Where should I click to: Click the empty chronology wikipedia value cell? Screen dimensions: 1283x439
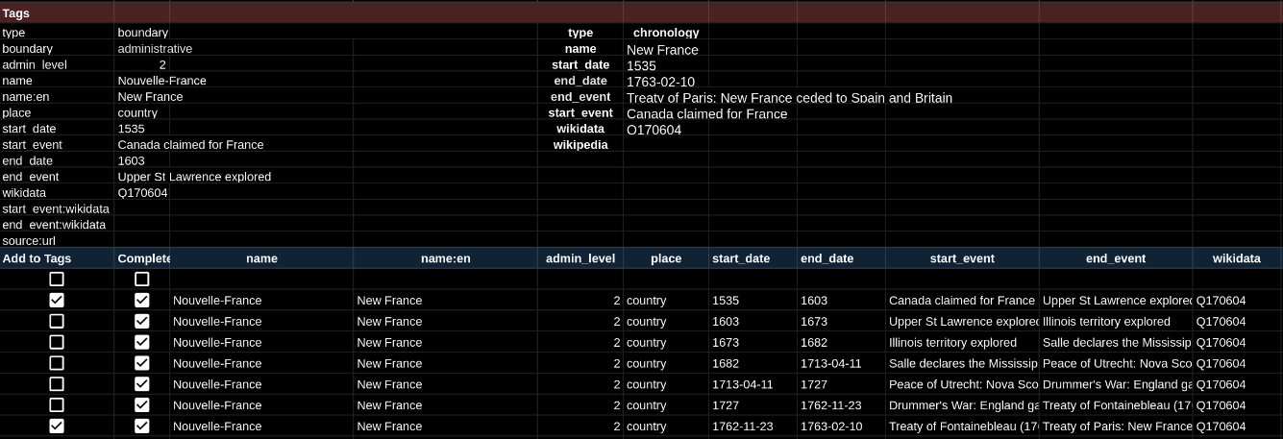pyautogui.click(x=665, y=145)
